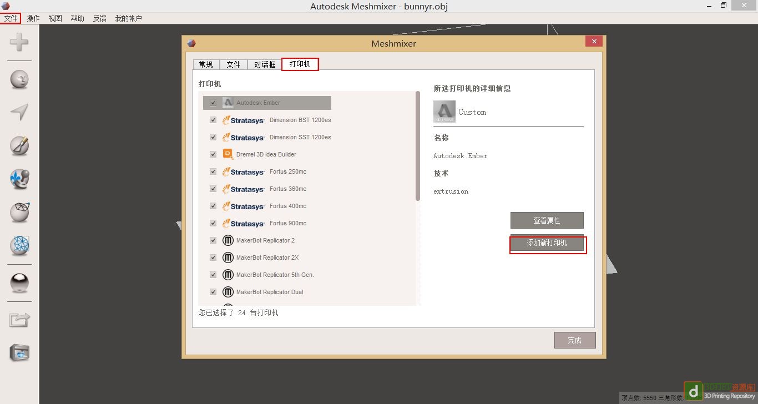The width and height of the screenshot is (758, 404).
Task: Click the printer list vertical scrollbar
Action: (418, 147)
